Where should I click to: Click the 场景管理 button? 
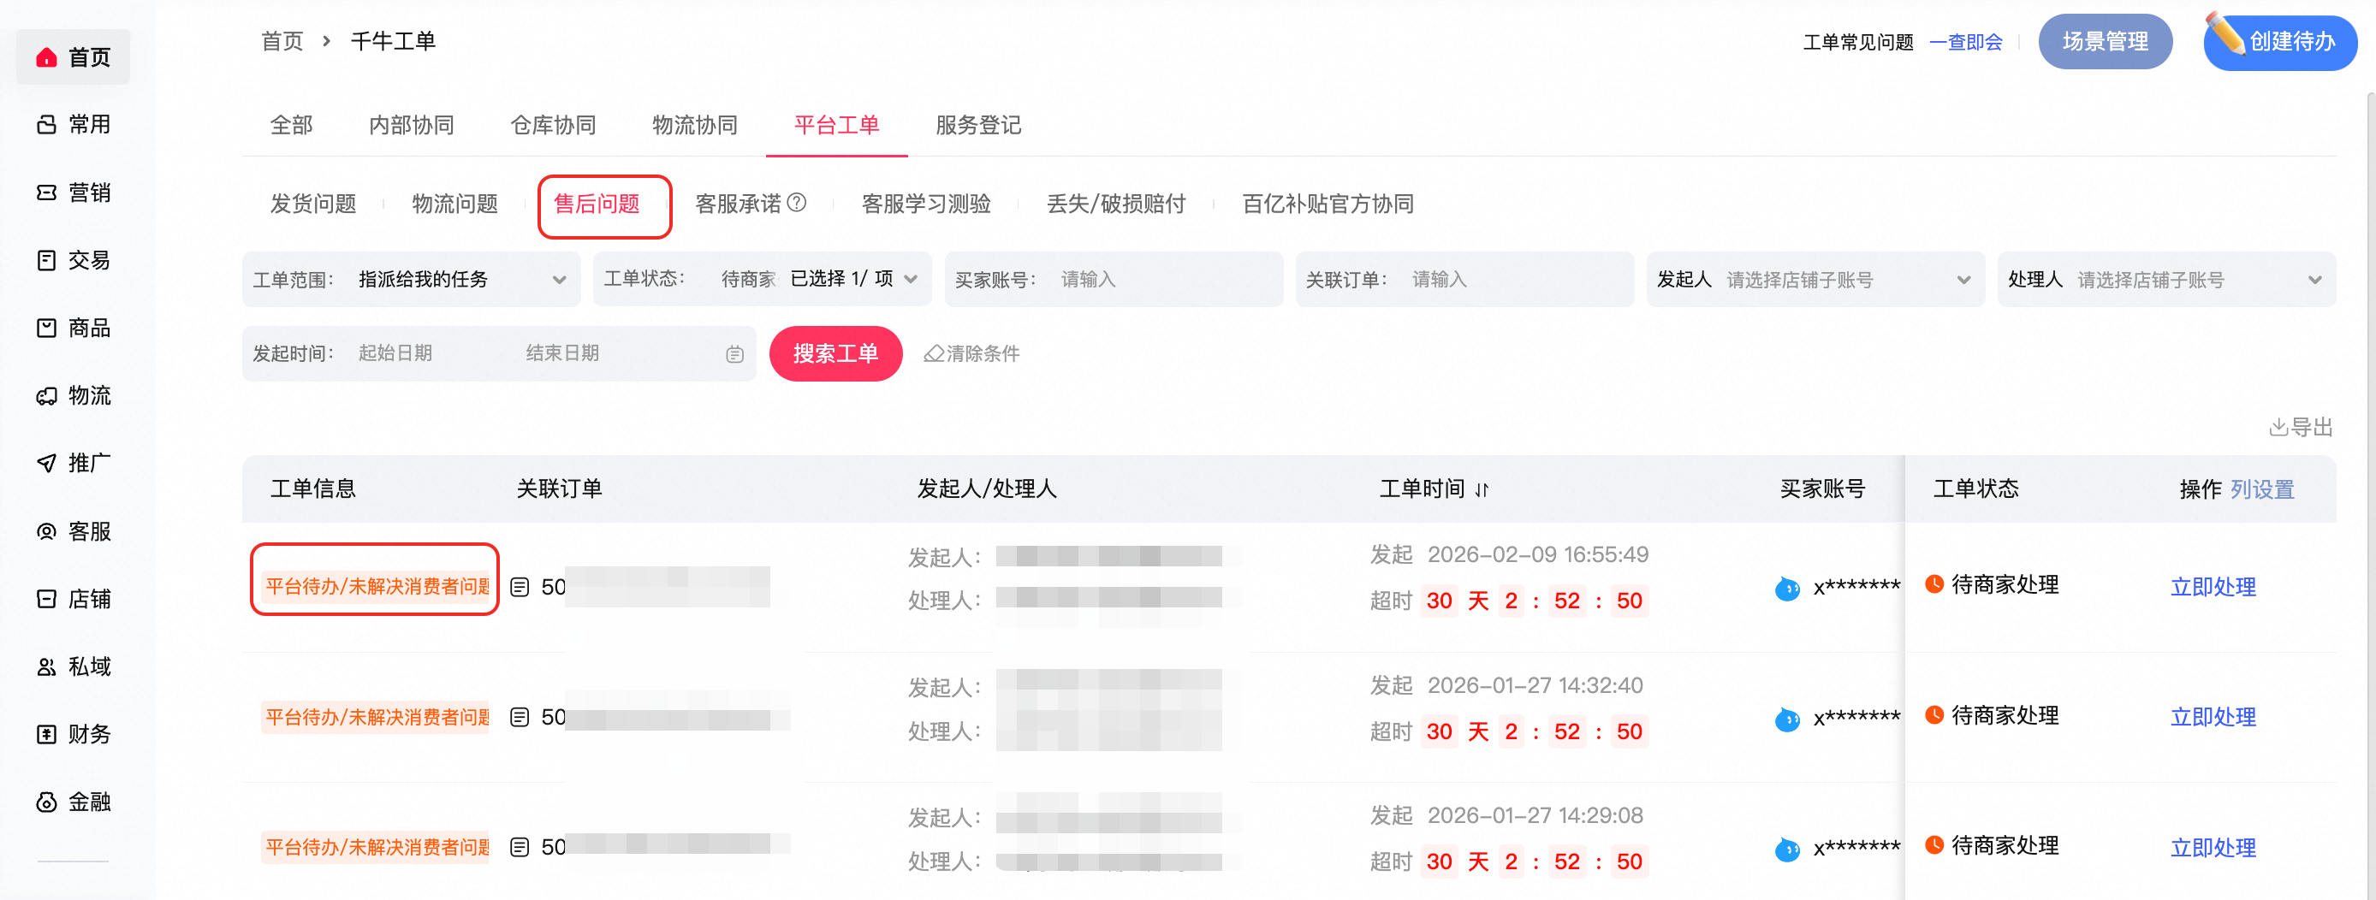[2106, 42]
